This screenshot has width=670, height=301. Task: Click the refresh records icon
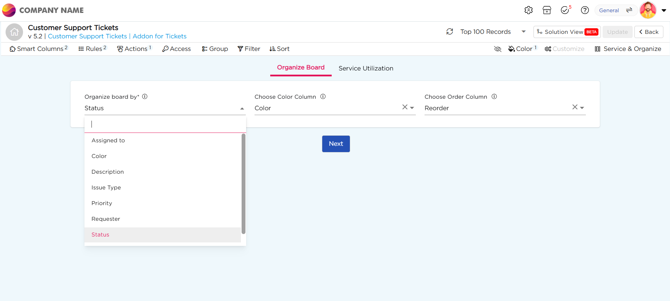(x=450, y=32)
